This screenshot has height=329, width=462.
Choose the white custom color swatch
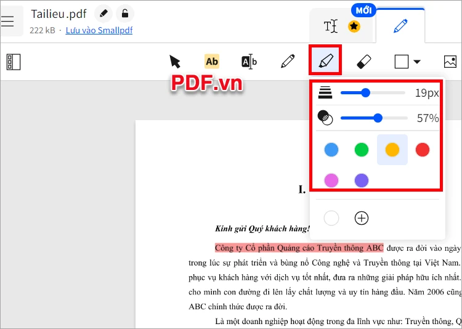coord(331,218)
